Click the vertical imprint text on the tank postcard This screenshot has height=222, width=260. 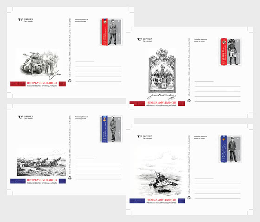[70, 47]
